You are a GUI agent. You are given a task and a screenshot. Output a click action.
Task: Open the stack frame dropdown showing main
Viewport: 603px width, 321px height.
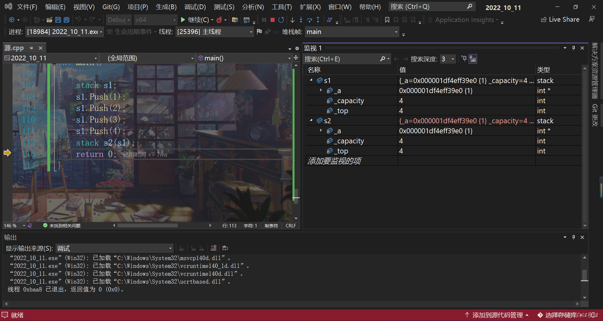[x=352, y=32]
